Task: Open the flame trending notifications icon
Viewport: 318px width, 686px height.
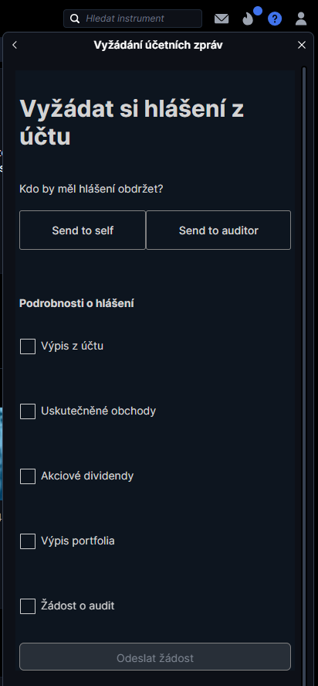Action: click(x=248, y=19)
